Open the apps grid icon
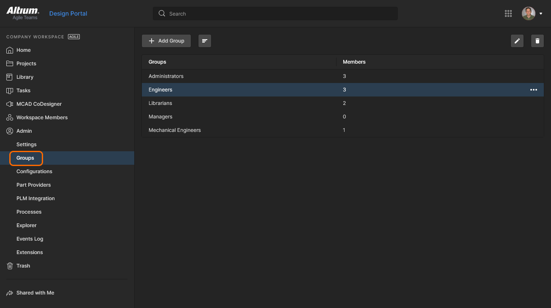This screenshot has height=308, width=551. pos(508,13)
